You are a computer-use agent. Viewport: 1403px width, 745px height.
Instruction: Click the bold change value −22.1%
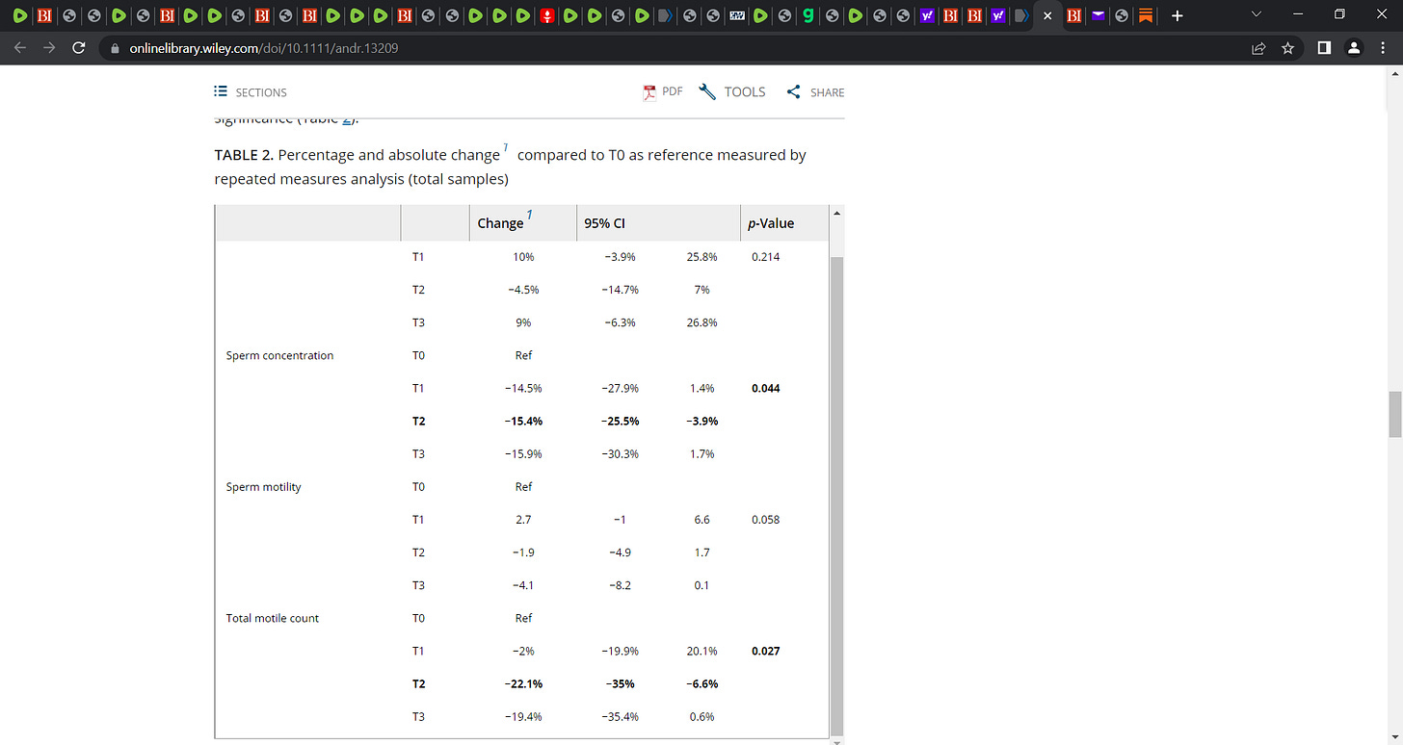[523, 683]
